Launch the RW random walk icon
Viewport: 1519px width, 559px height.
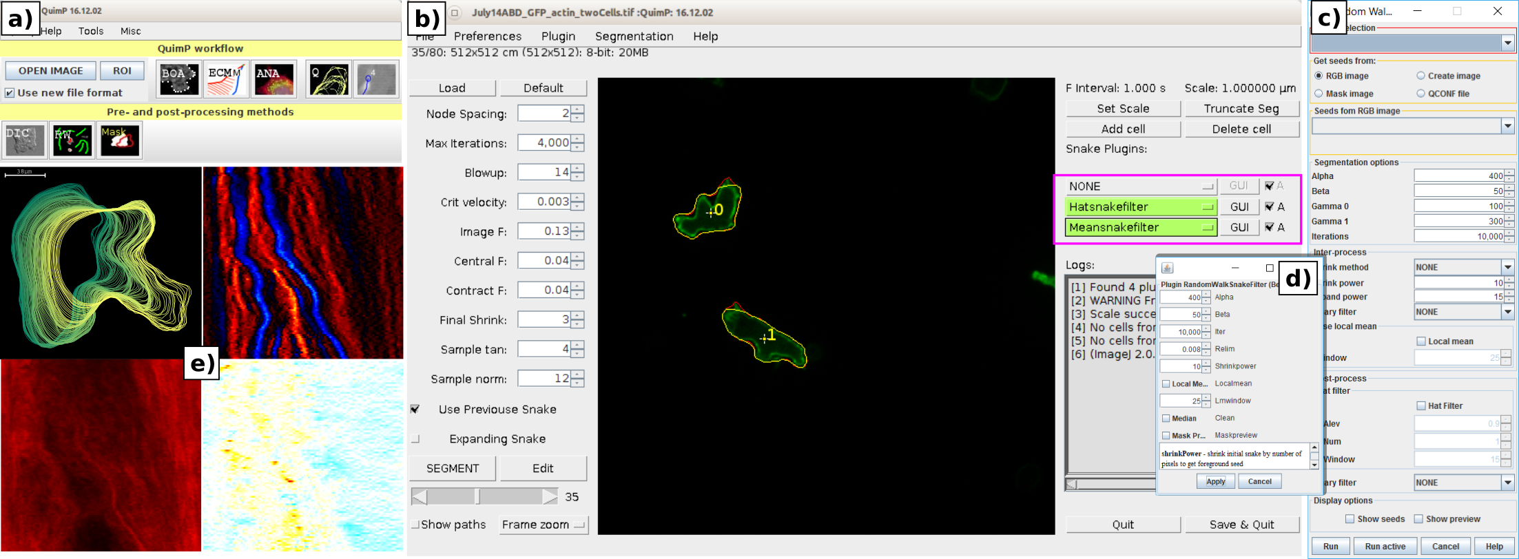coord(72,140)
